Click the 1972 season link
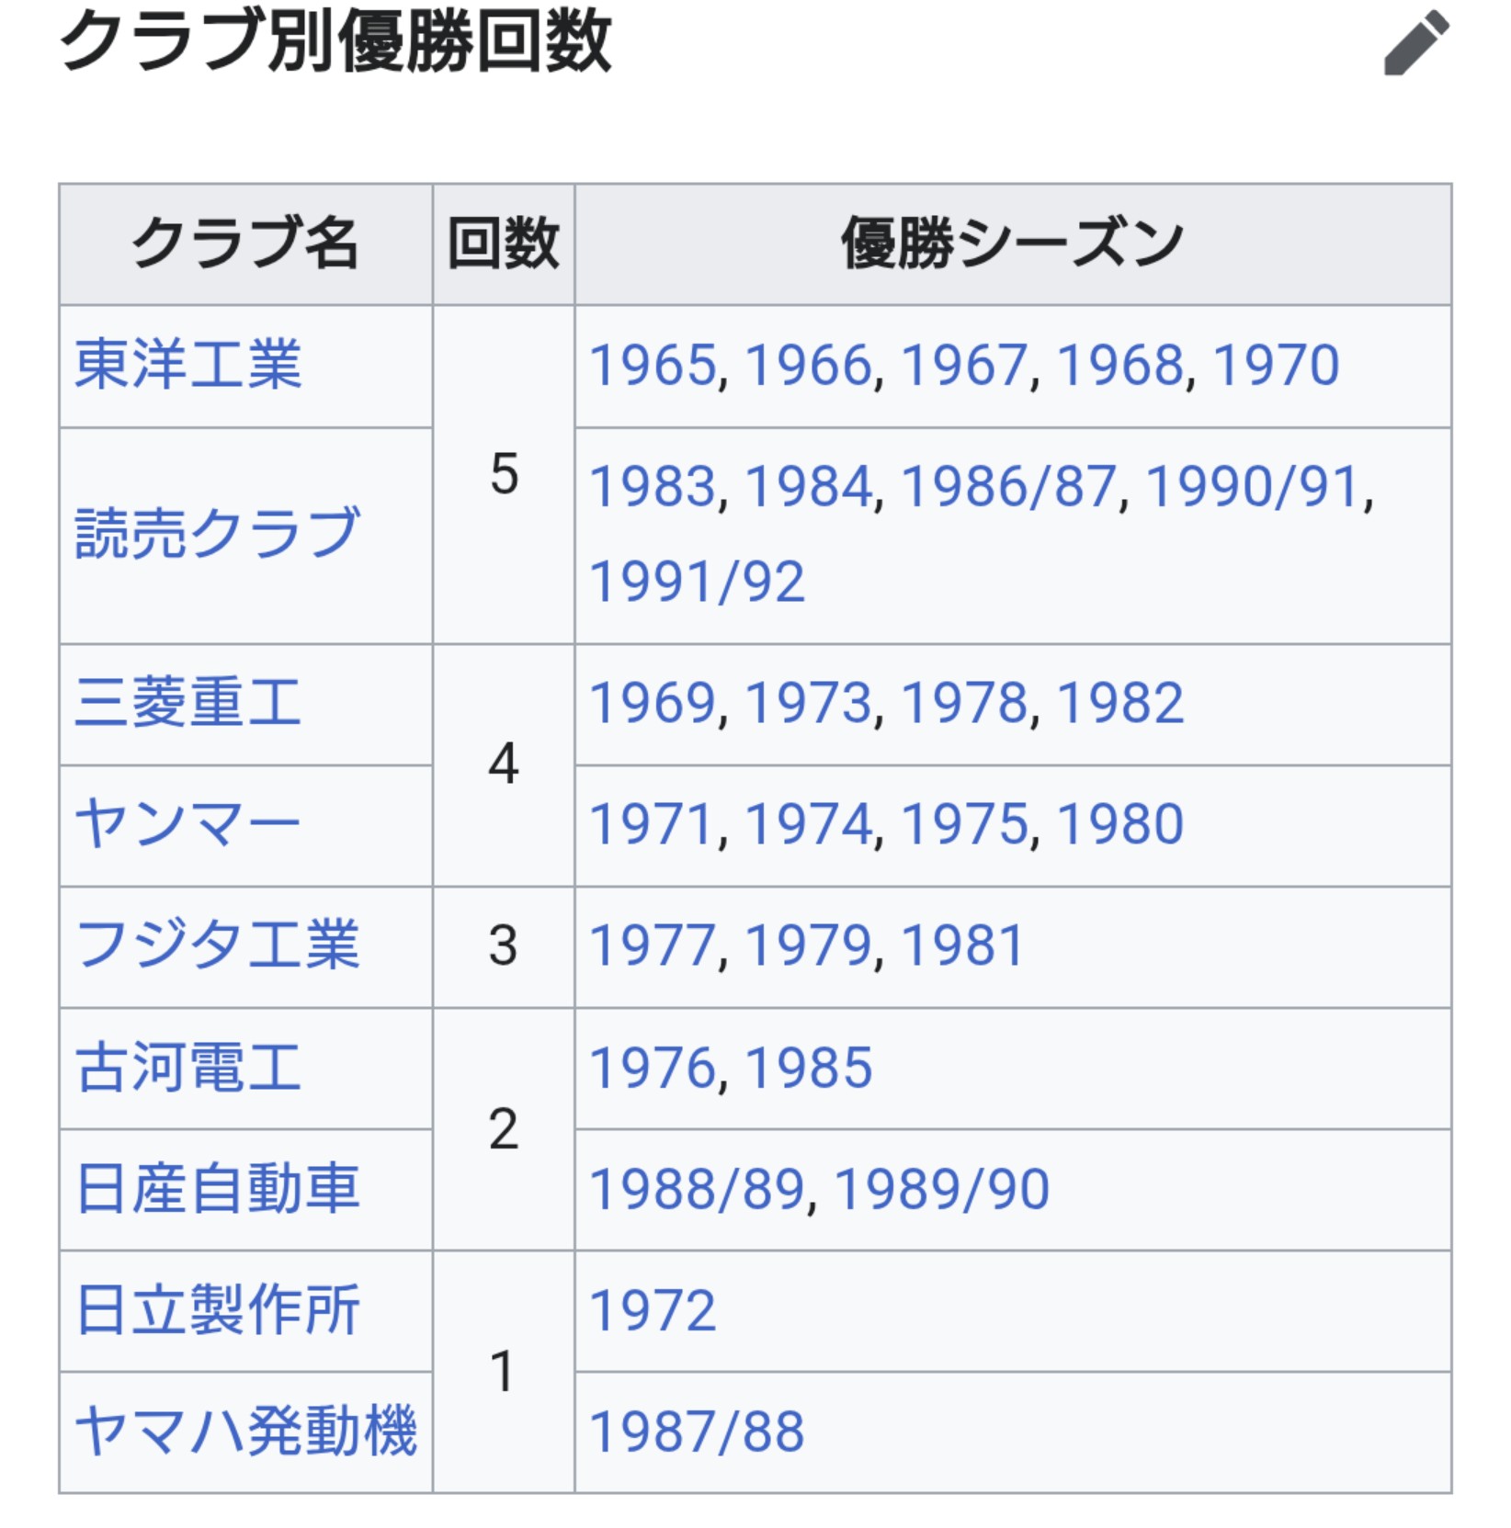 tap(653, 1310)
